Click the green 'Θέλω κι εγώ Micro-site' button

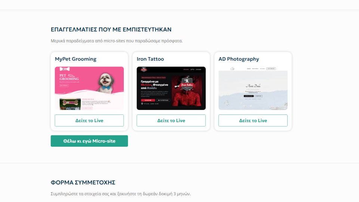[x=89, y=141]
